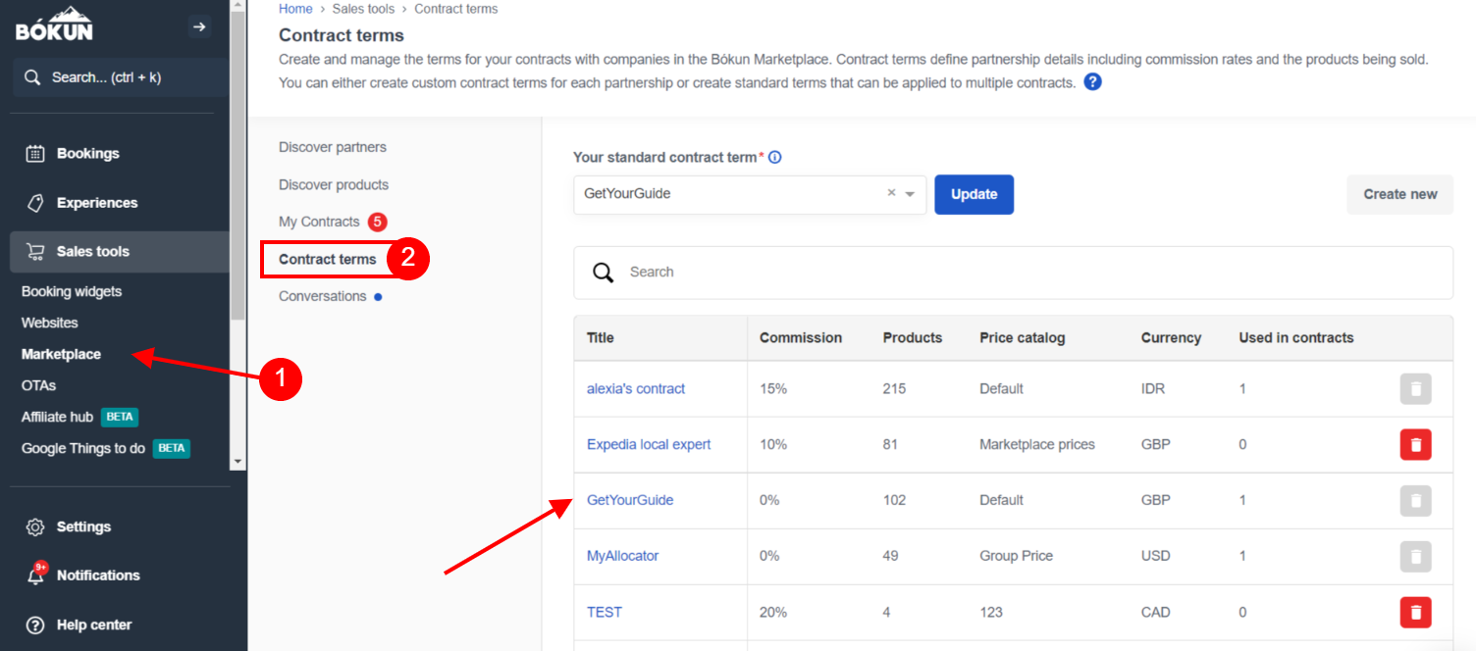
Task: Click the Bookings calendar icon
Action: point(35,153)
